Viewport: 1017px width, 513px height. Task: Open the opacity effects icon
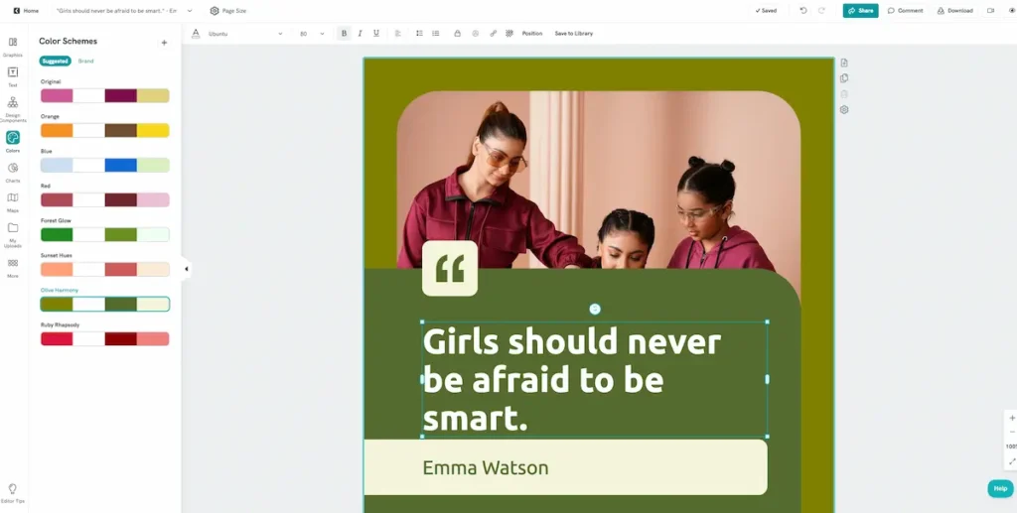[476, 33]
